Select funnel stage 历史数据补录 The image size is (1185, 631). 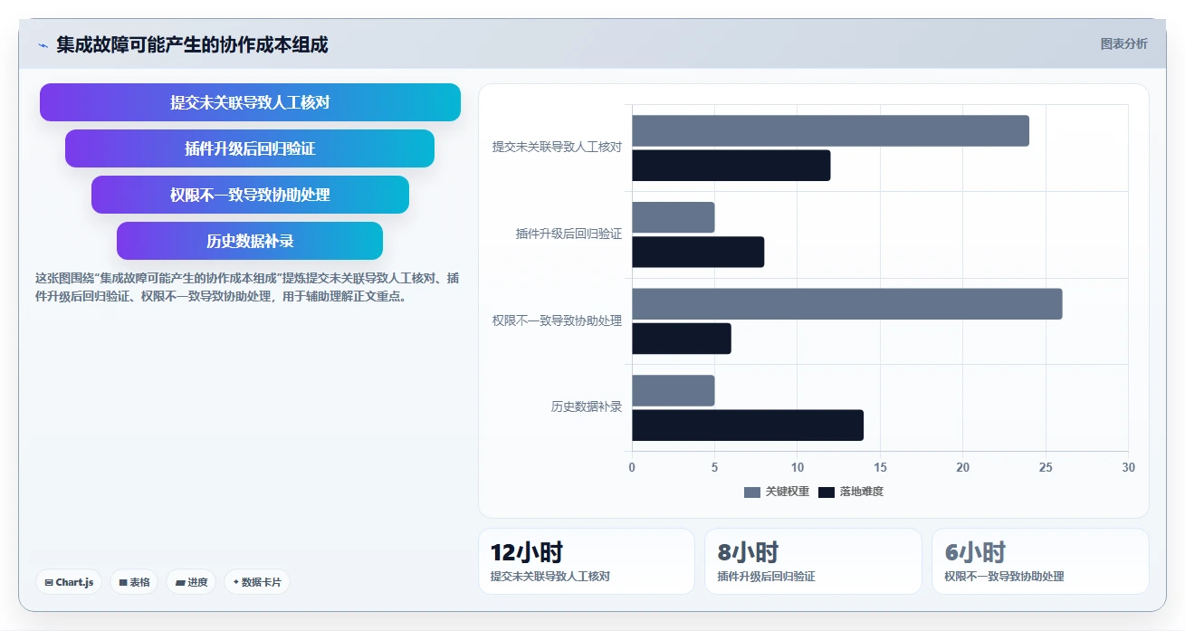250,241
